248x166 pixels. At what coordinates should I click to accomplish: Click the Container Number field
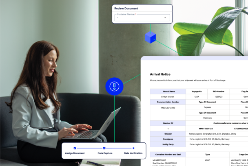[x=139, y=17]
